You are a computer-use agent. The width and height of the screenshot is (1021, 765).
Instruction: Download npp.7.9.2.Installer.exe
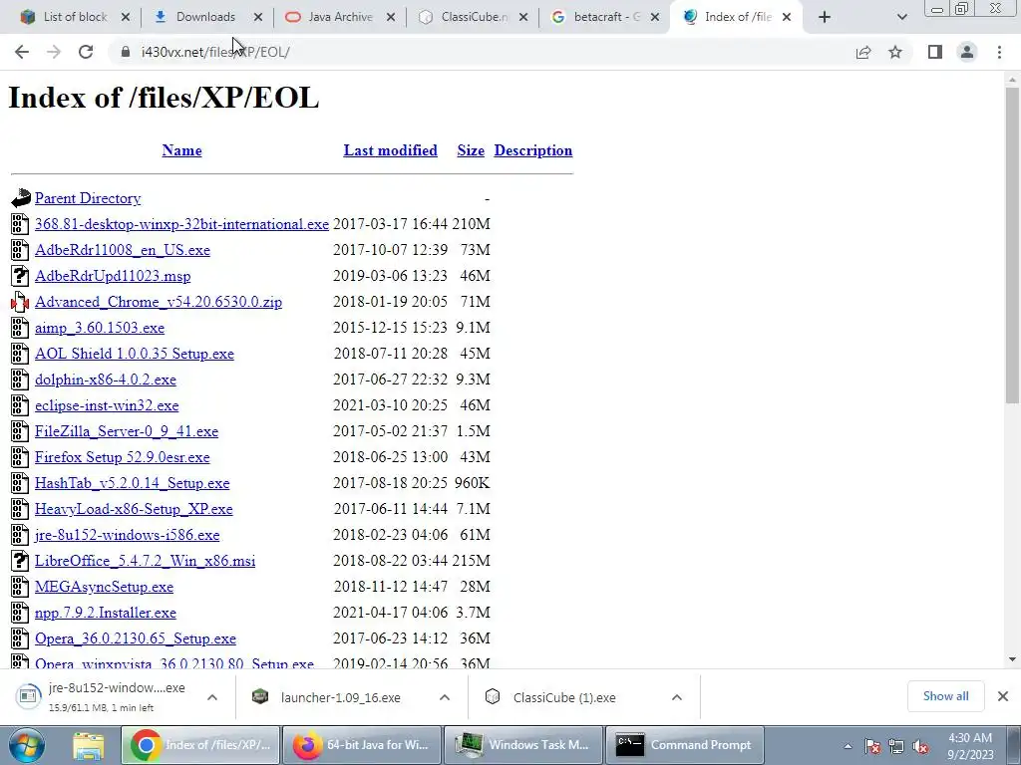click(x=106, y=613)
